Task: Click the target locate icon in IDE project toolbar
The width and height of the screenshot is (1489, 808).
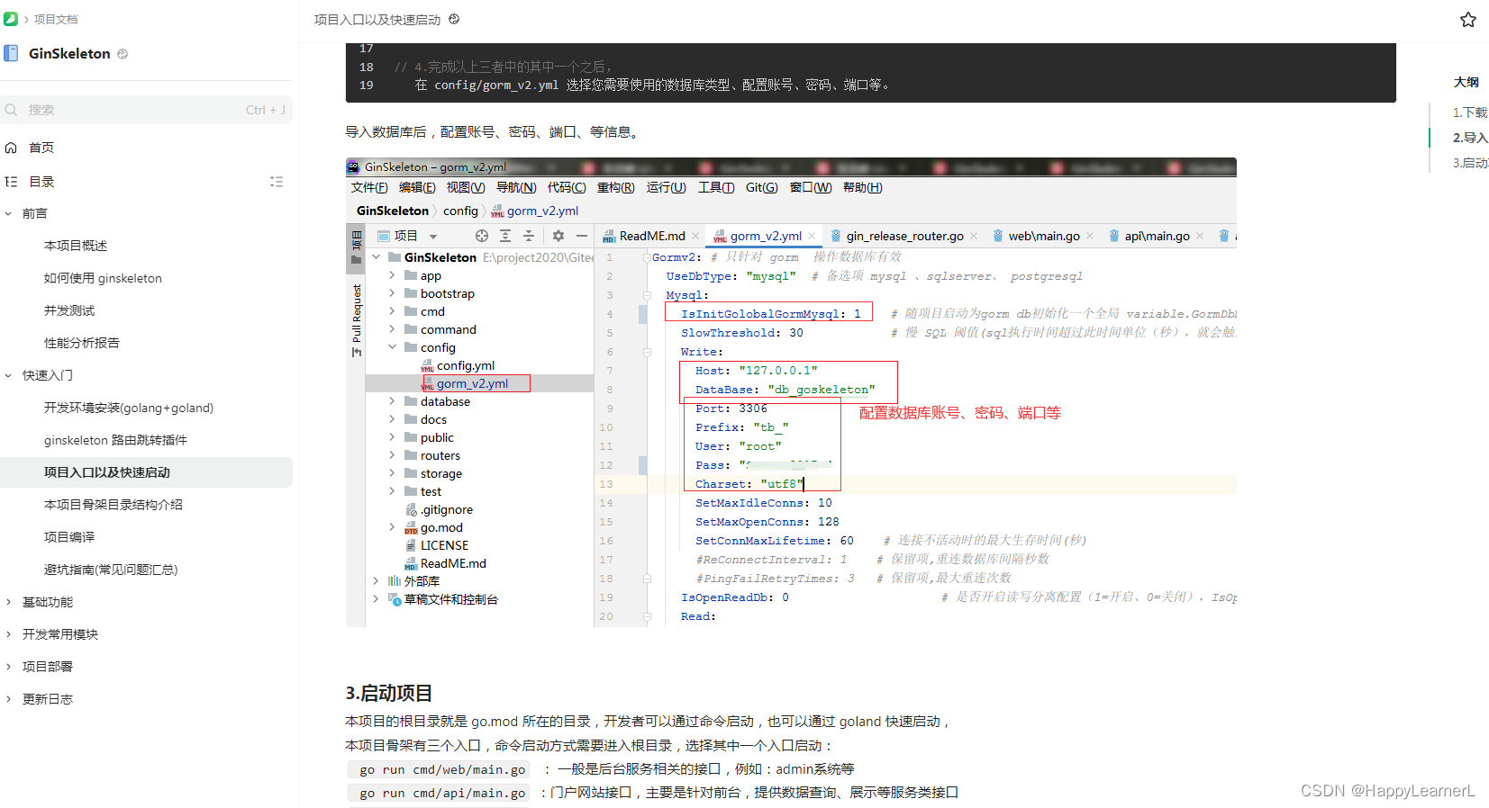Action: 482,236
